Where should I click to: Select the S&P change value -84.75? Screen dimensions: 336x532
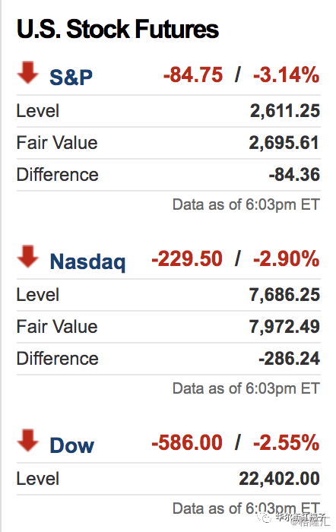[x=193, y=74]
